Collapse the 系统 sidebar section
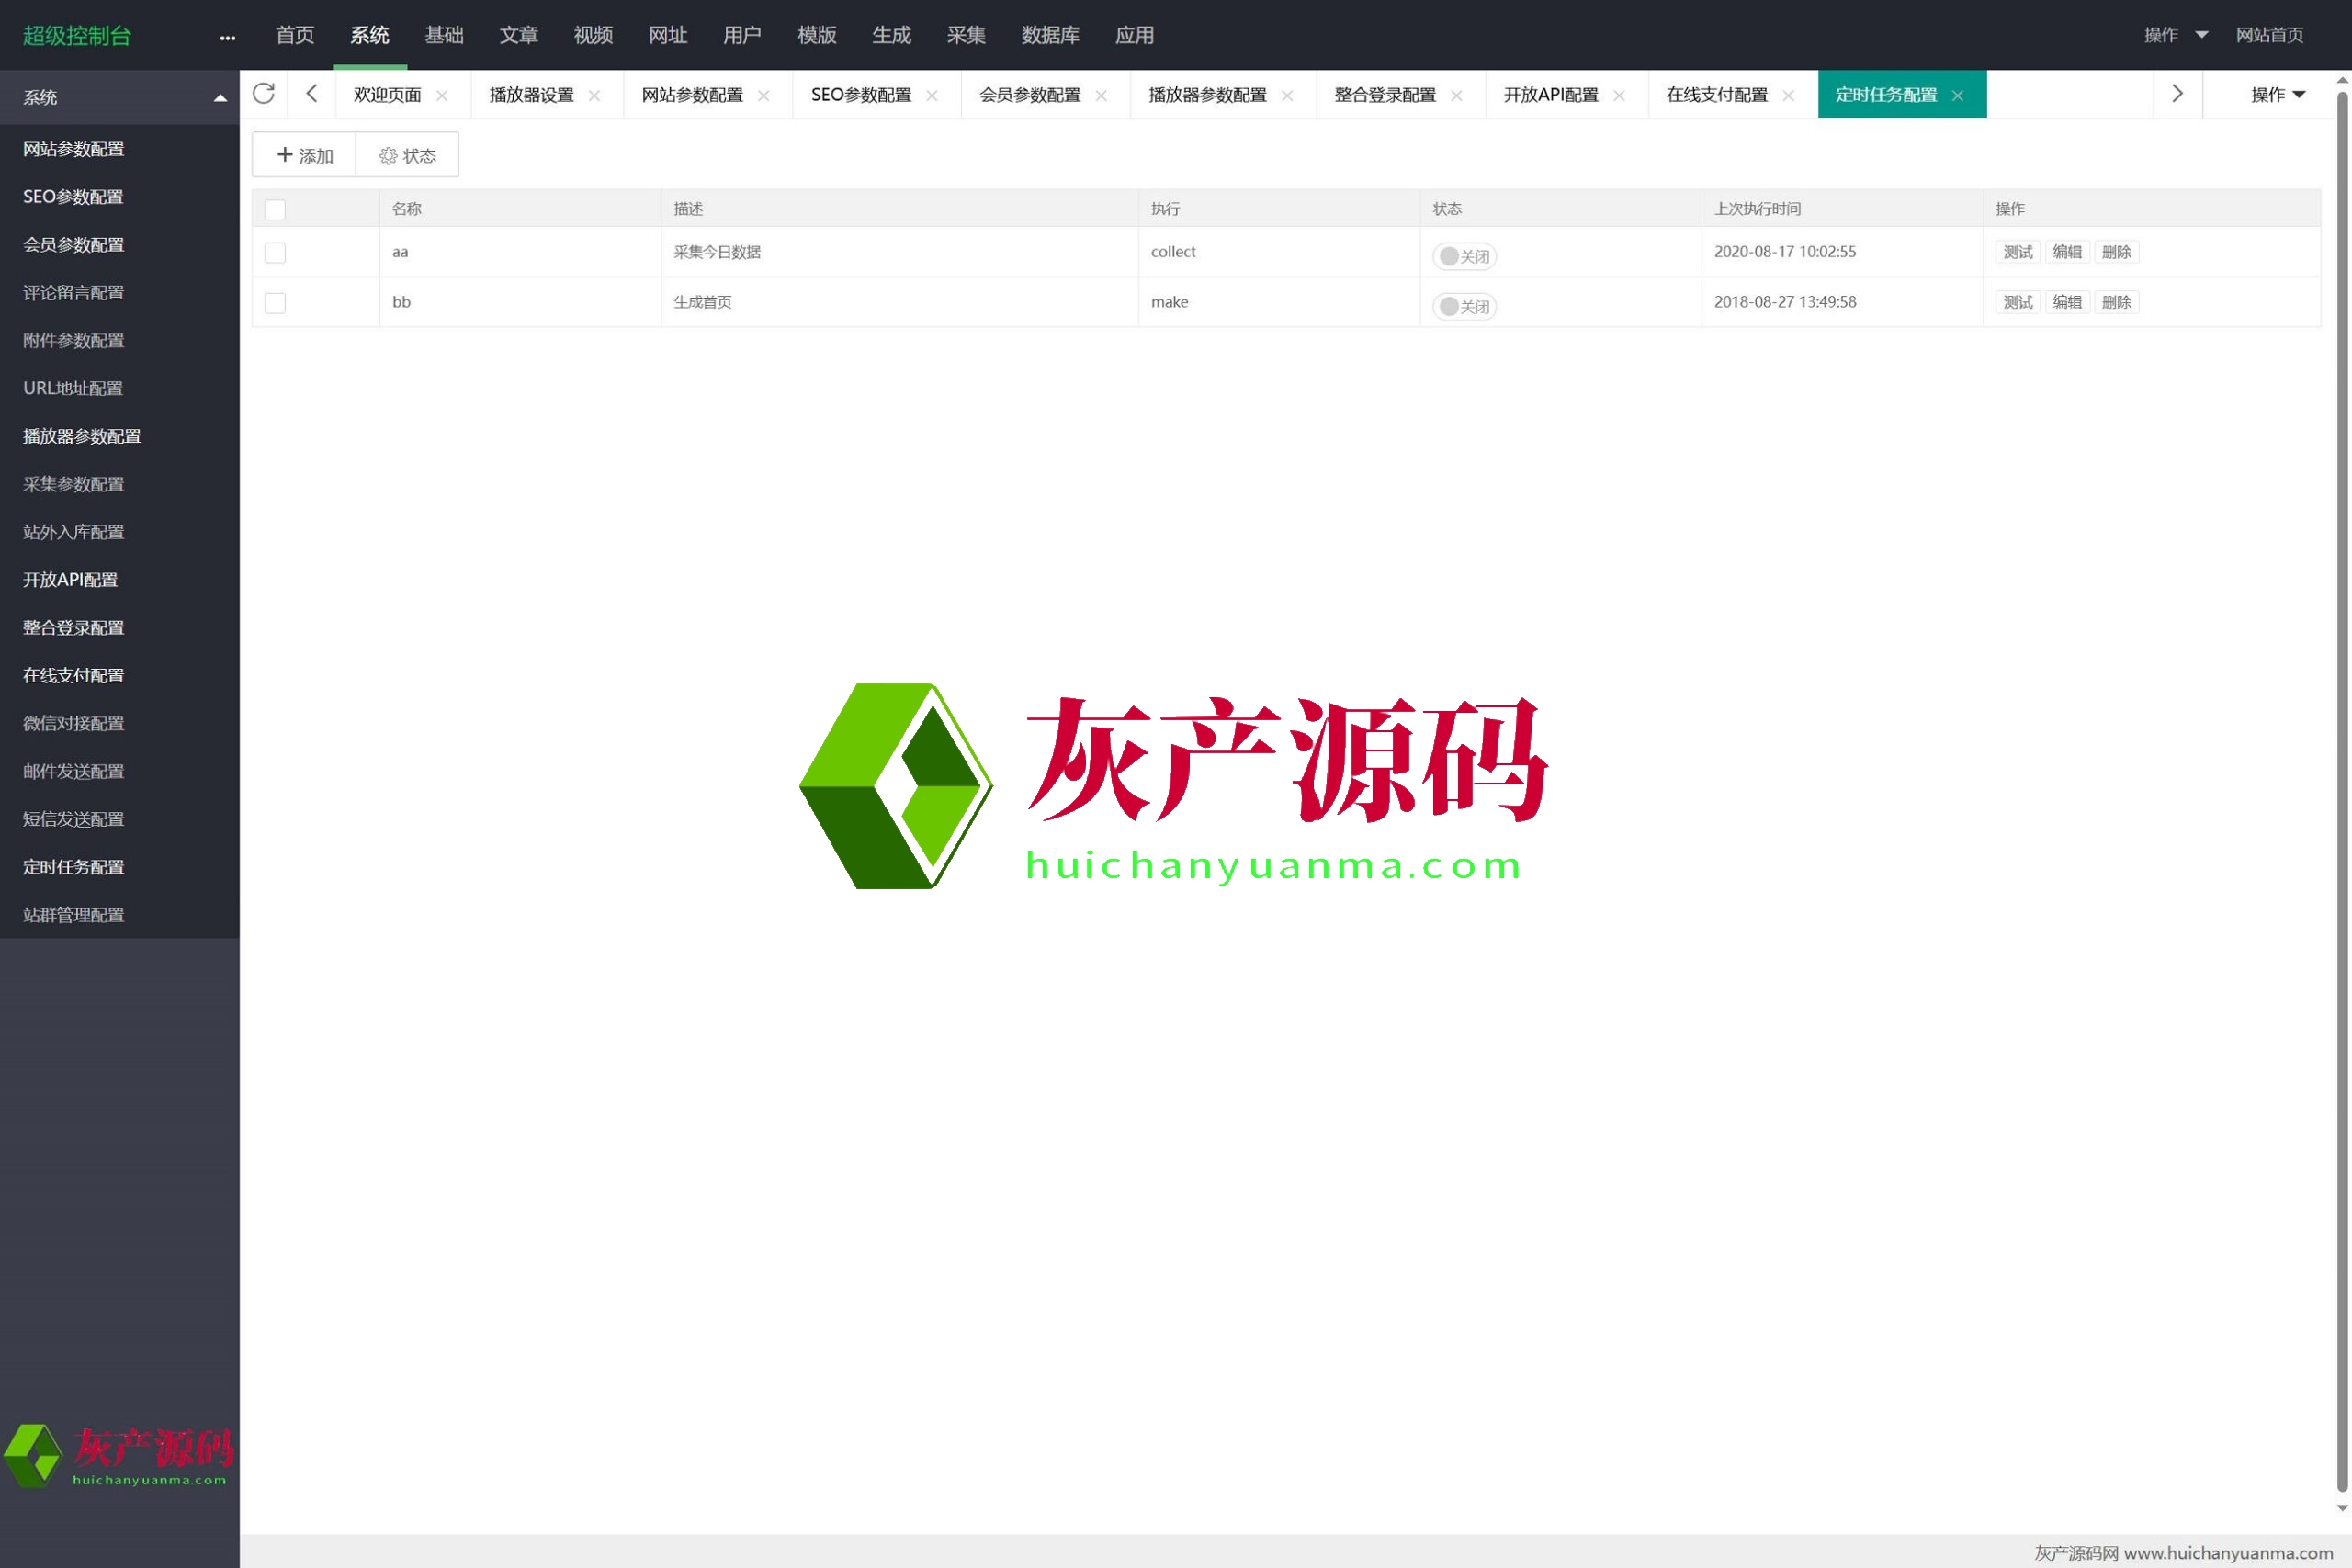The image size is (2352, 1568). [x=219, y=97]
